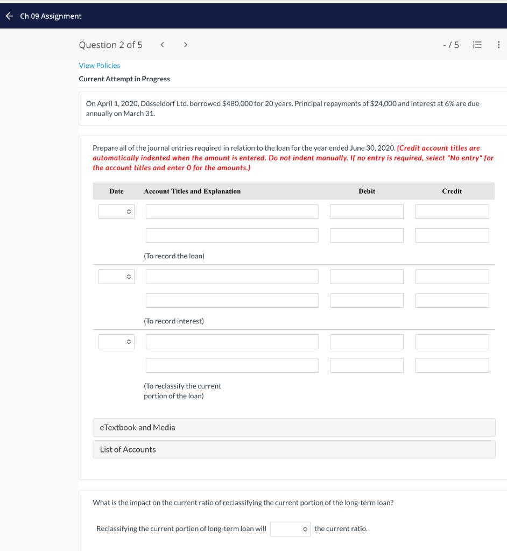
Task: Click first credit field for the loan entry
Action: pos(452,211)
